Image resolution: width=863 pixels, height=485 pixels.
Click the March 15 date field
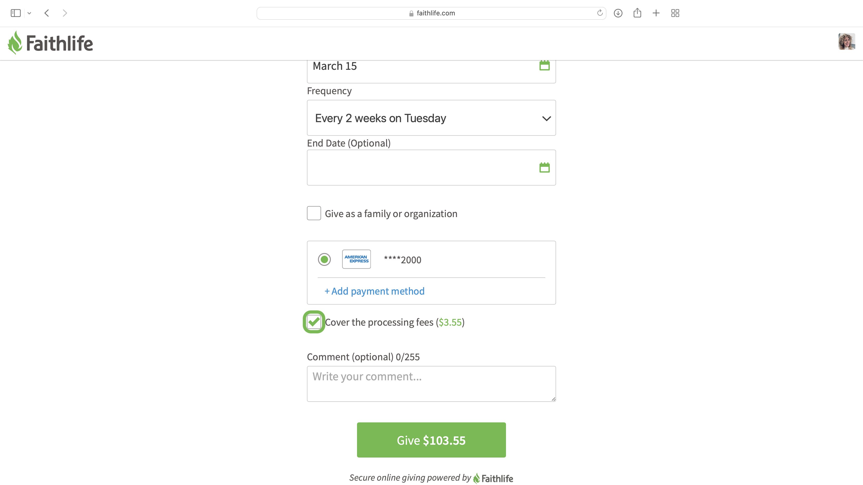(431, 71)
